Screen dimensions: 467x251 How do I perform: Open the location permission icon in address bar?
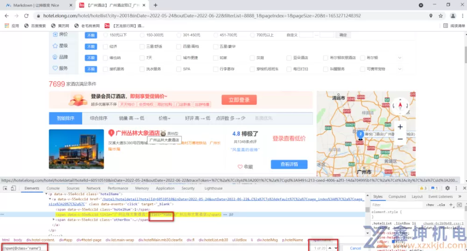click(431, 16)
